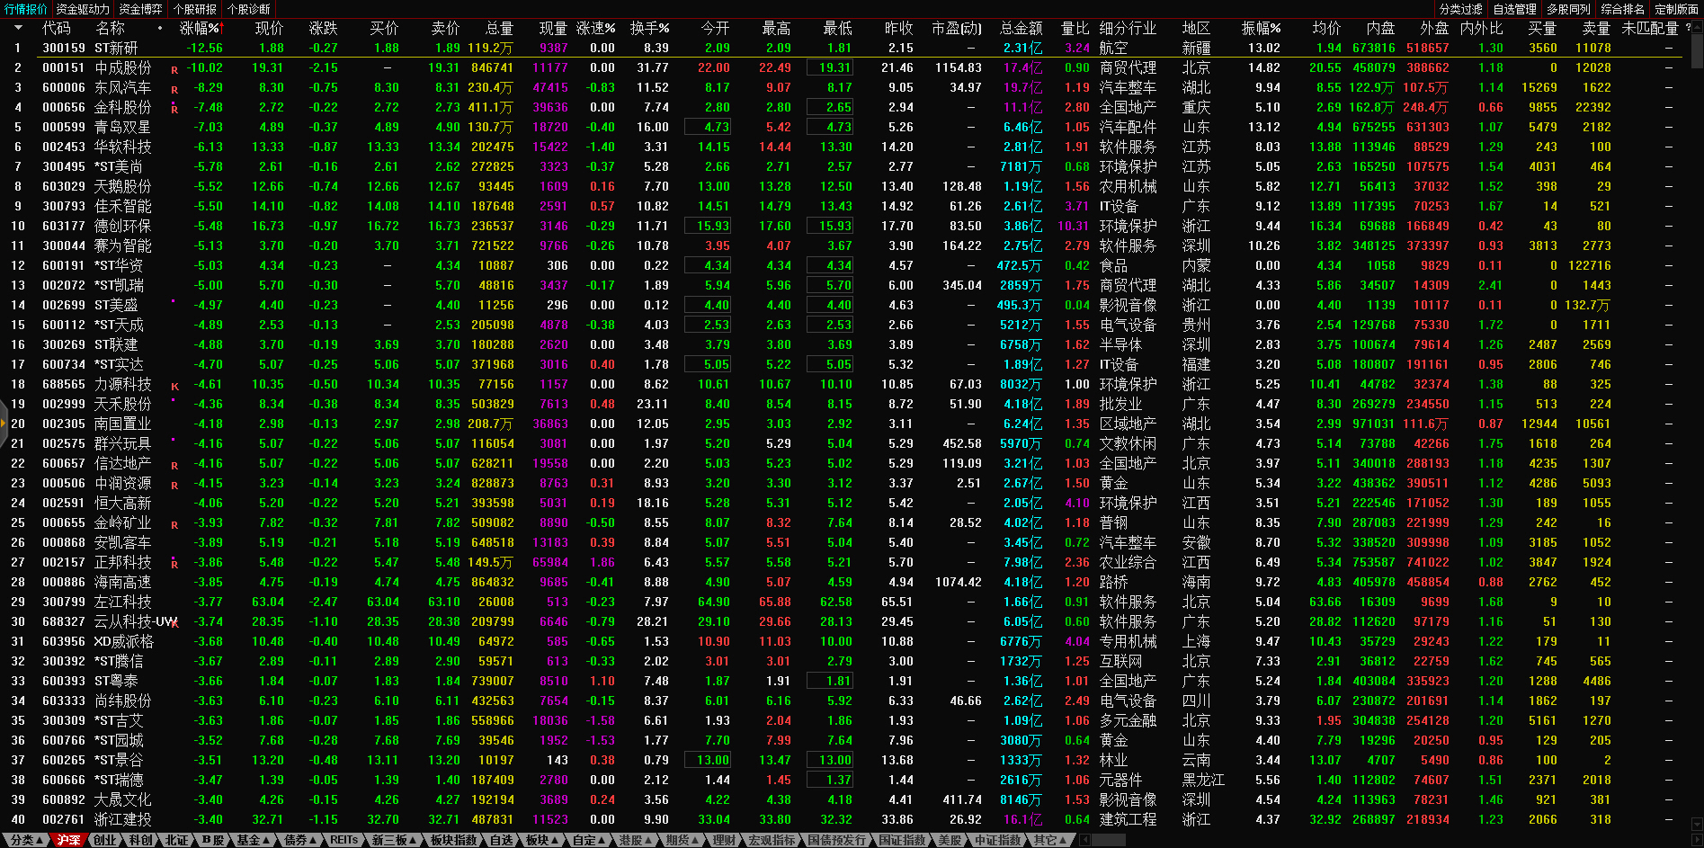Click the 分类过滤 button

coord(1460,9)
